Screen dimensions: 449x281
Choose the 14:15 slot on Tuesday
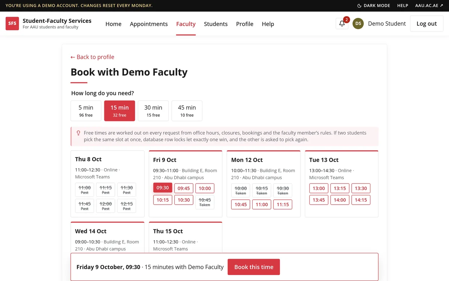[361, 200]
